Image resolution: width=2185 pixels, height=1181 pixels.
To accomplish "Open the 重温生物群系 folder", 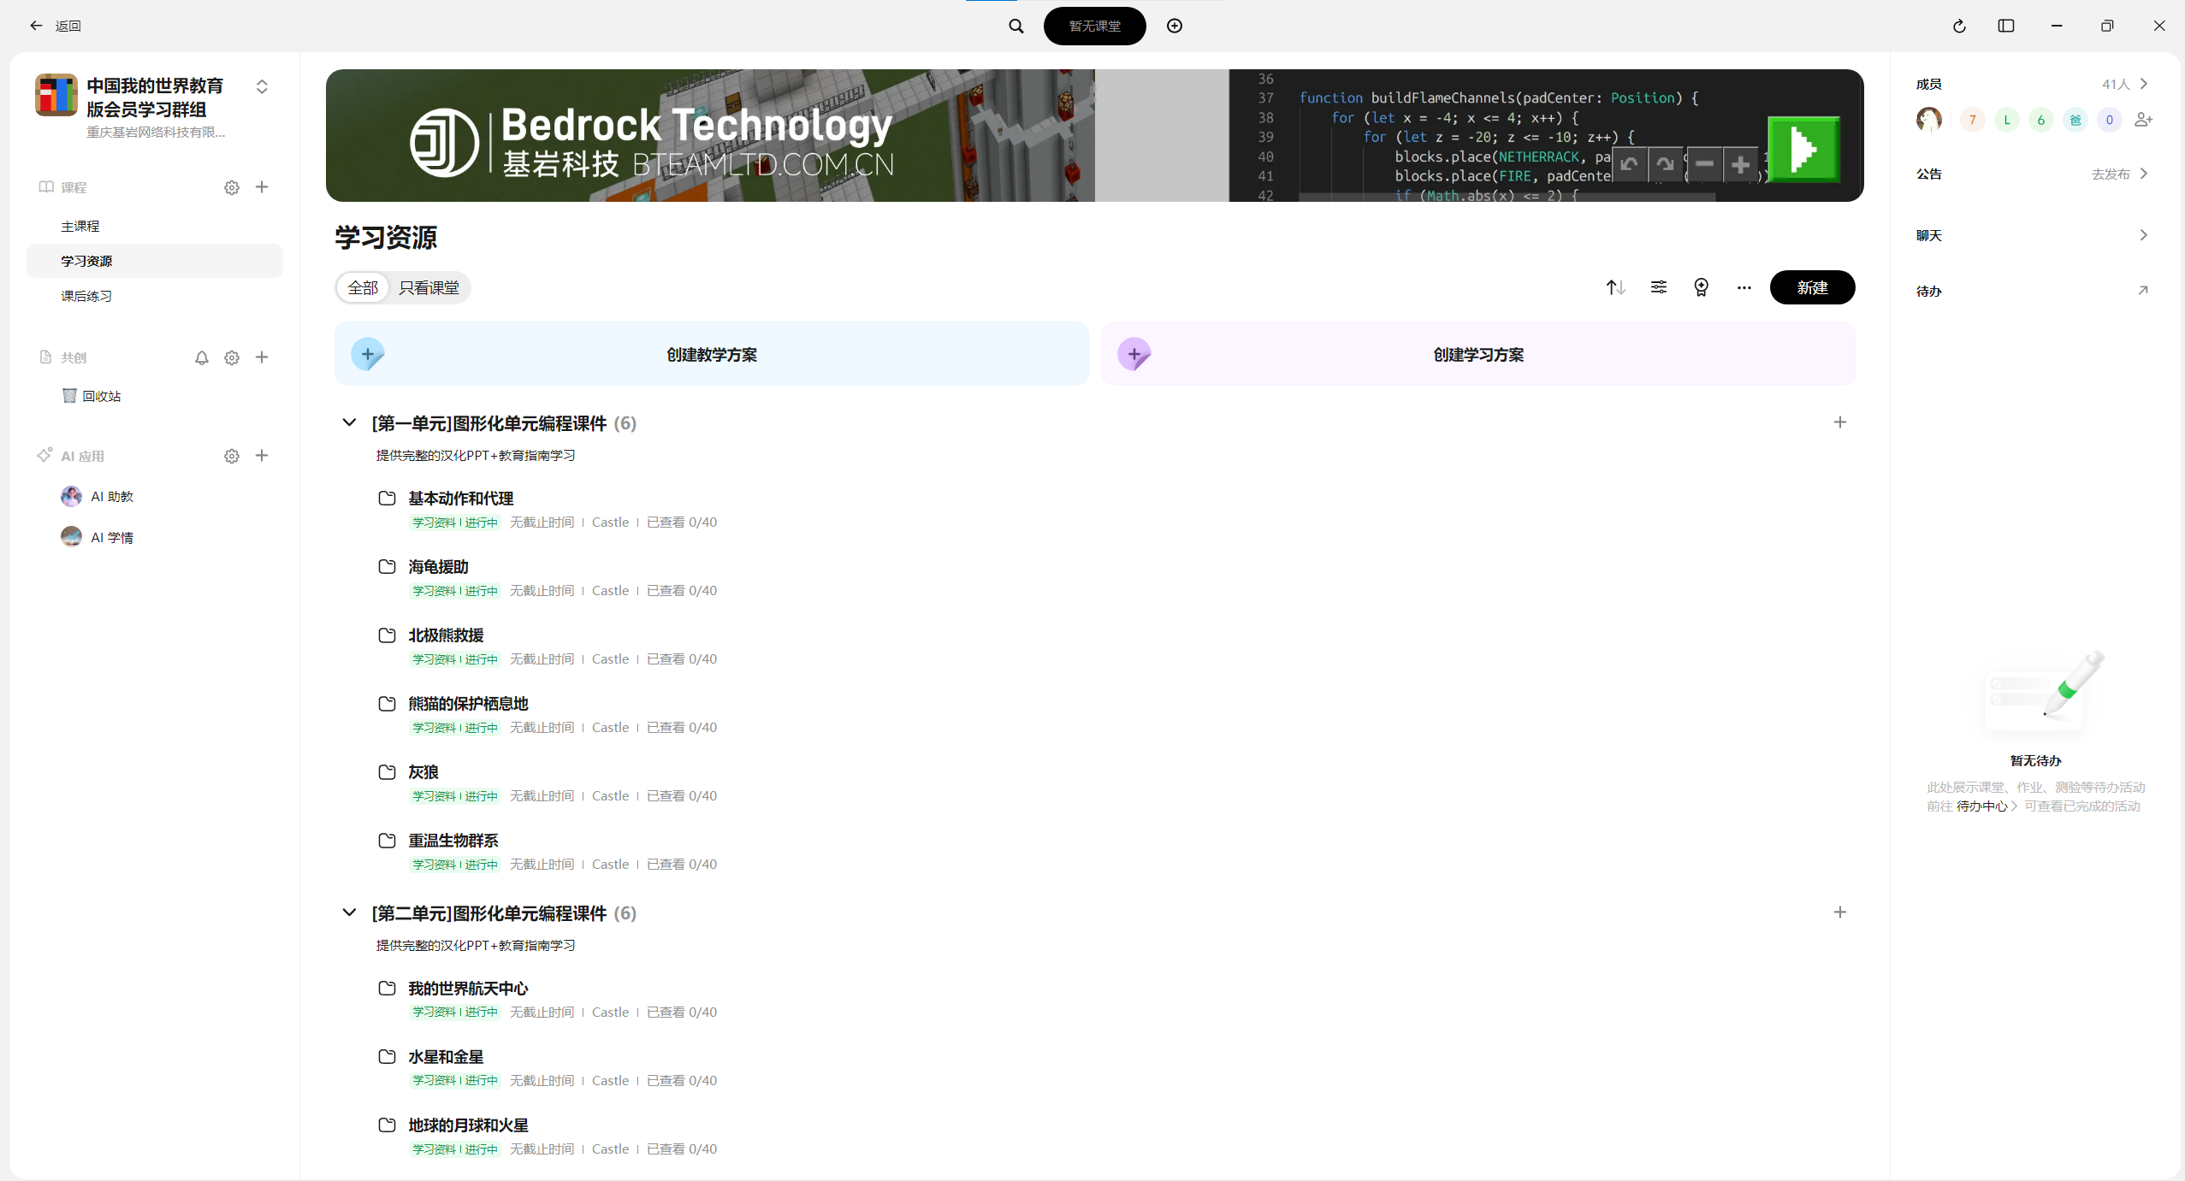I will (453, 841).
